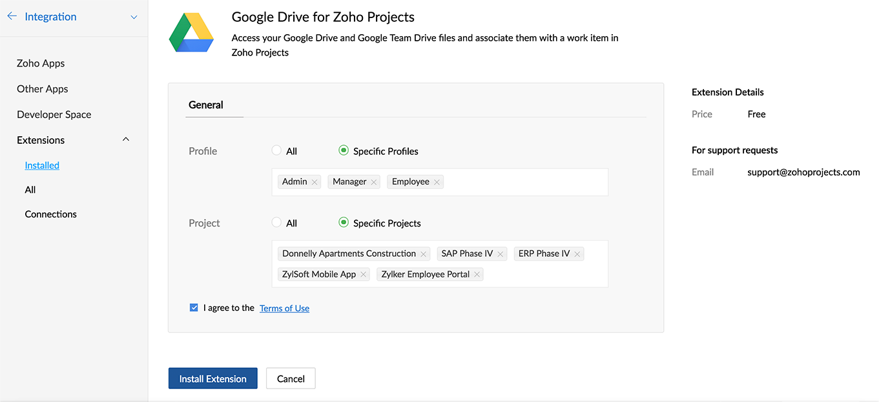Click the ERP Phase IV tag label
This screenshot has width=879, height=402.
click(x=544, y=254)
